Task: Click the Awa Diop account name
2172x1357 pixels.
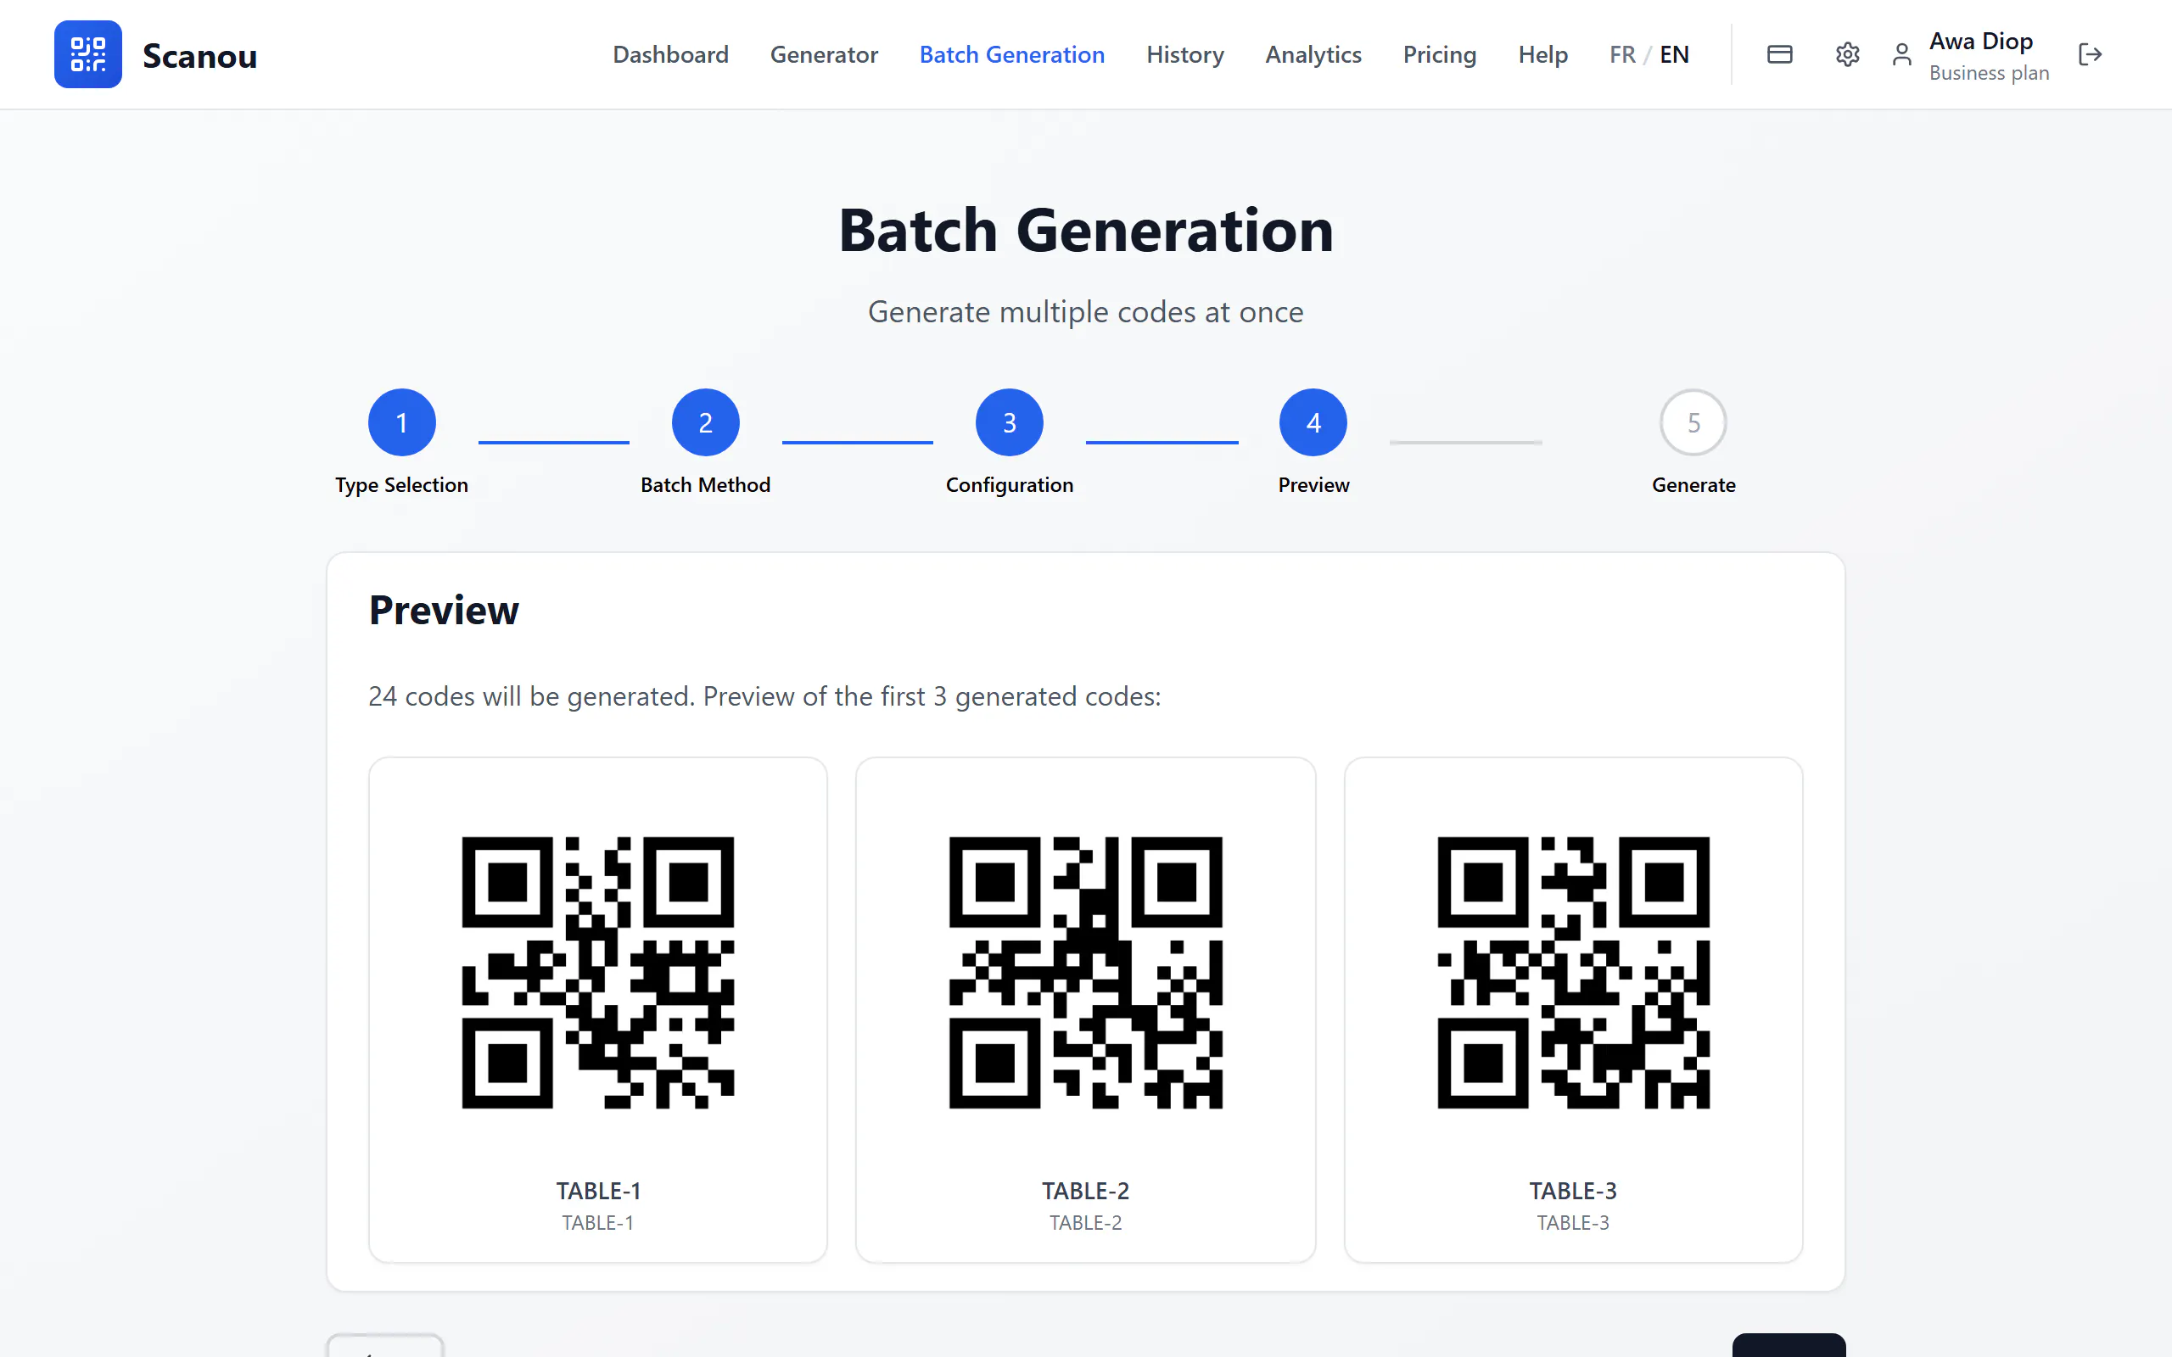Action: [x=1981, y=42]
